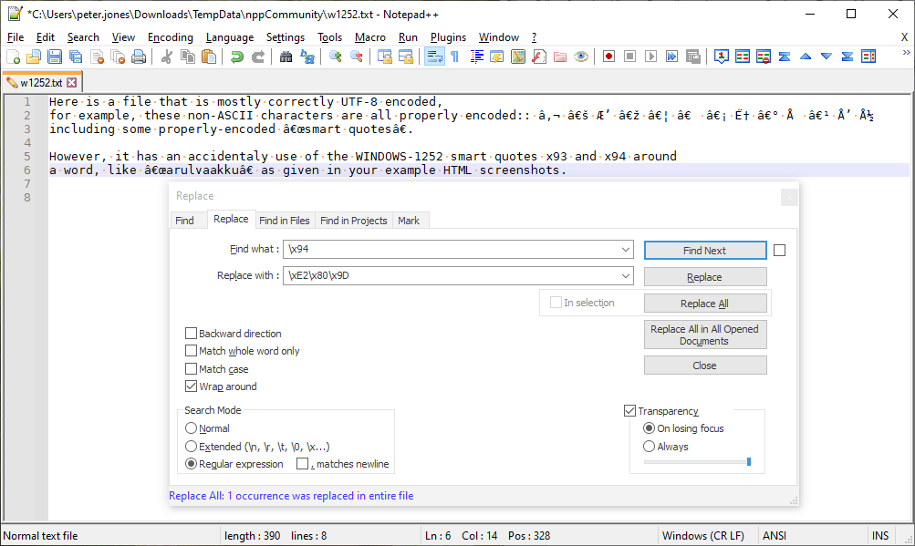Viewport: 915px width, 546px height.
Task: Show all characters pilcrow icon
Action: (455, 57)
